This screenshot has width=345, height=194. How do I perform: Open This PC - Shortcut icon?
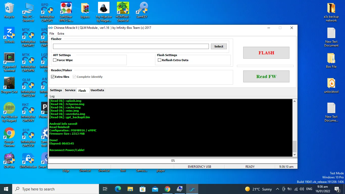[28, 12]
